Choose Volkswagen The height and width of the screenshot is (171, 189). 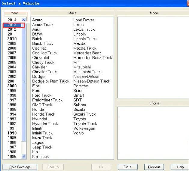tap(84, 128)
